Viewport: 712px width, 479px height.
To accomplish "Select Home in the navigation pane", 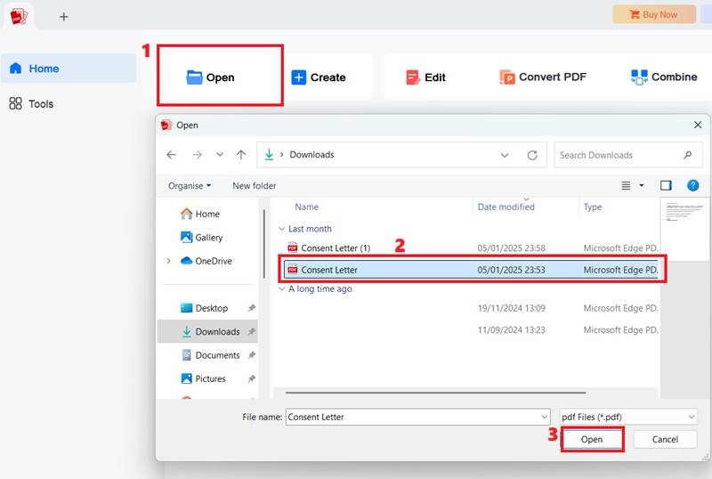I will (x=199, y=214).
